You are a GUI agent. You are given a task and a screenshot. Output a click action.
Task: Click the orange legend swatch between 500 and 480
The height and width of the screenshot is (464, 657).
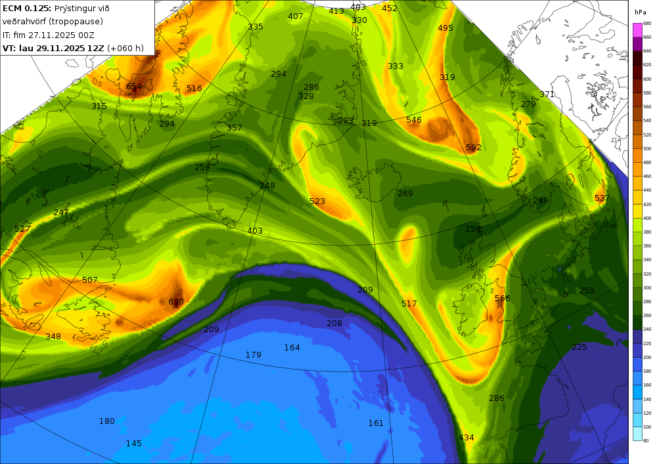pos(637,156)
